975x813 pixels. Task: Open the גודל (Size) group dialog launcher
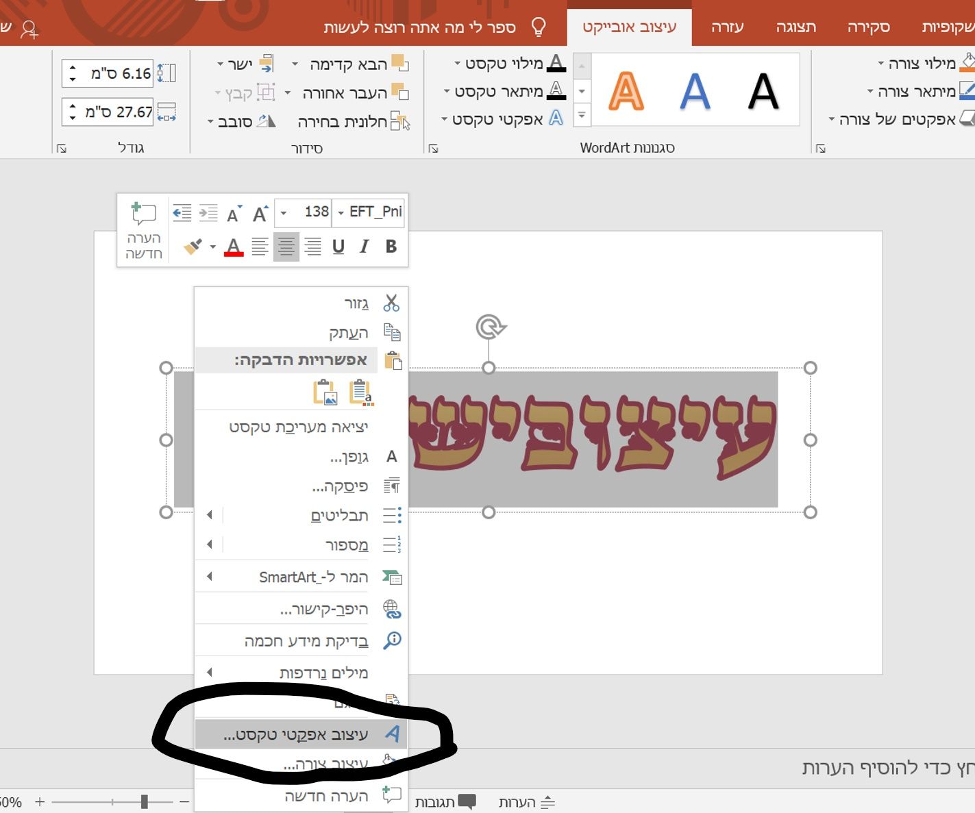point(62,148)
